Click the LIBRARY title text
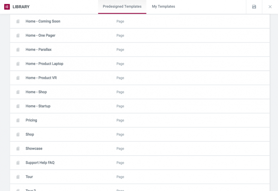This screenshot has height=191, width=278. click(x=21, y=7)
